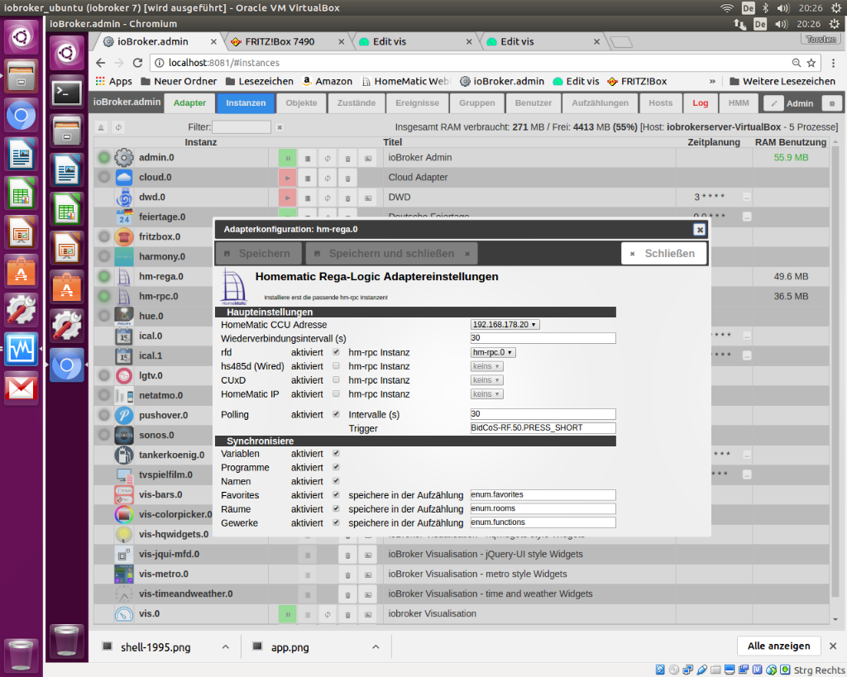
Task: Show more bookmarks chevron
Action: (x=712, y=82)
